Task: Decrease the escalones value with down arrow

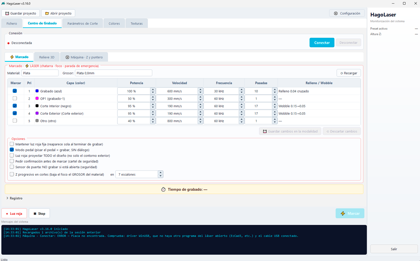Action: tap(160, 176)
